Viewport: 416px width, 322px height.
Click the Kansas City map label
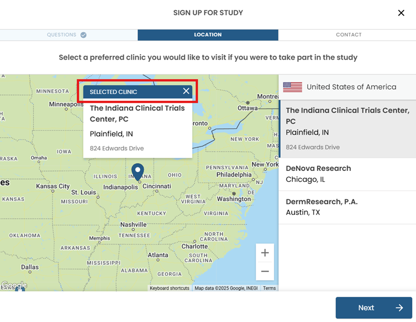[53, 186]
